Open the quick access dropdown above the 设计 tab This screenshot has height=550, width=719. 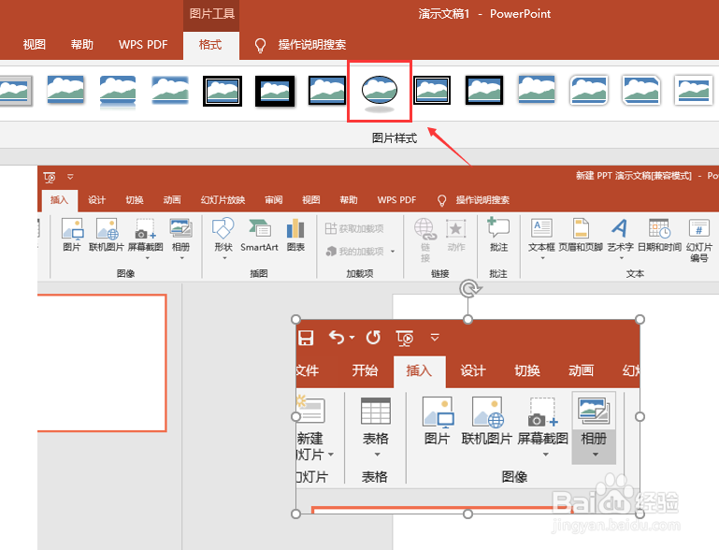click(70, 177)
